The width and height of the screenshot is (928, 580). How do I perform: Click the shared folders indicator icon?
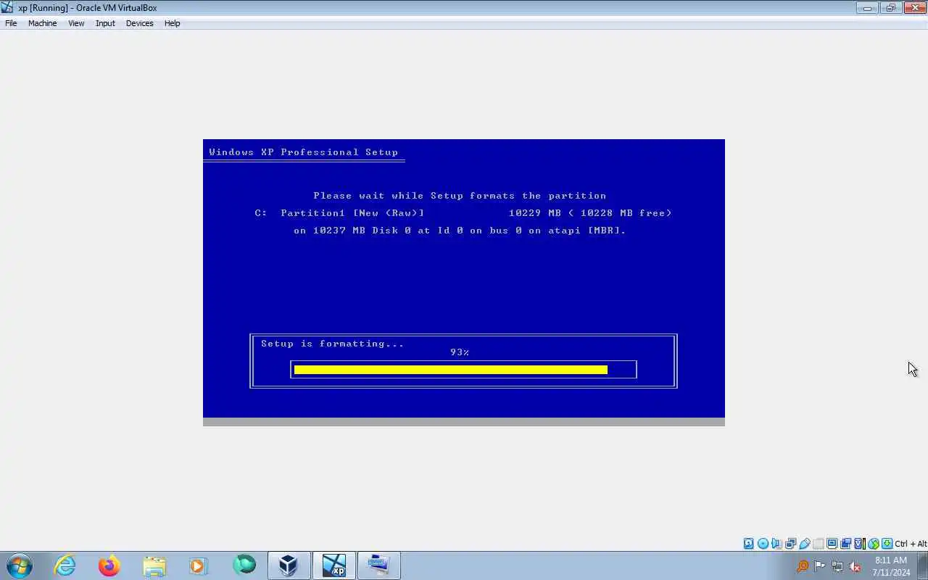[x=818, y=544]
